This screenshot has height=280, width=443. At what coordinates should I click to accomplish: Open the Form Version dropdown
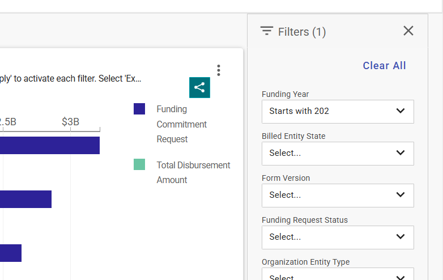tap(338, 195)
